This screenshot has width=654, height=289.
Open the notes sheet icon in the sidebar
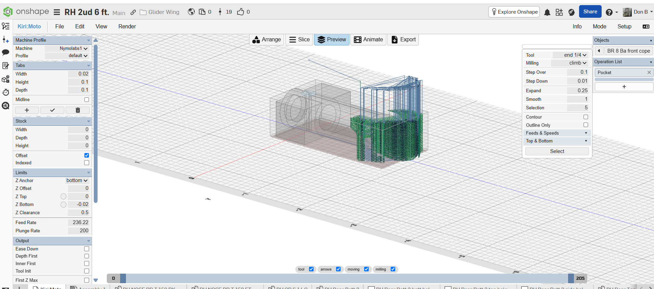point(5,66)
